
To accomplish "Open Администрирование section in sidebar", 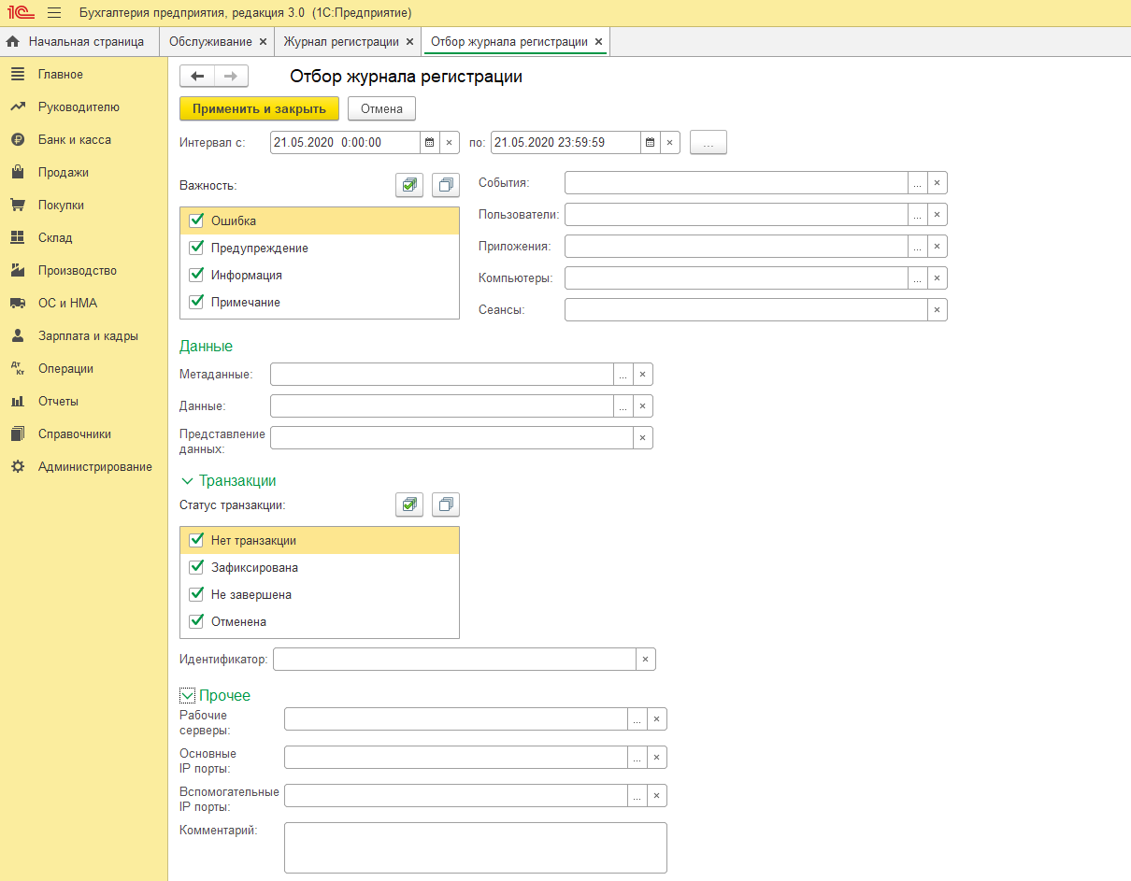I will click(94, 466).
